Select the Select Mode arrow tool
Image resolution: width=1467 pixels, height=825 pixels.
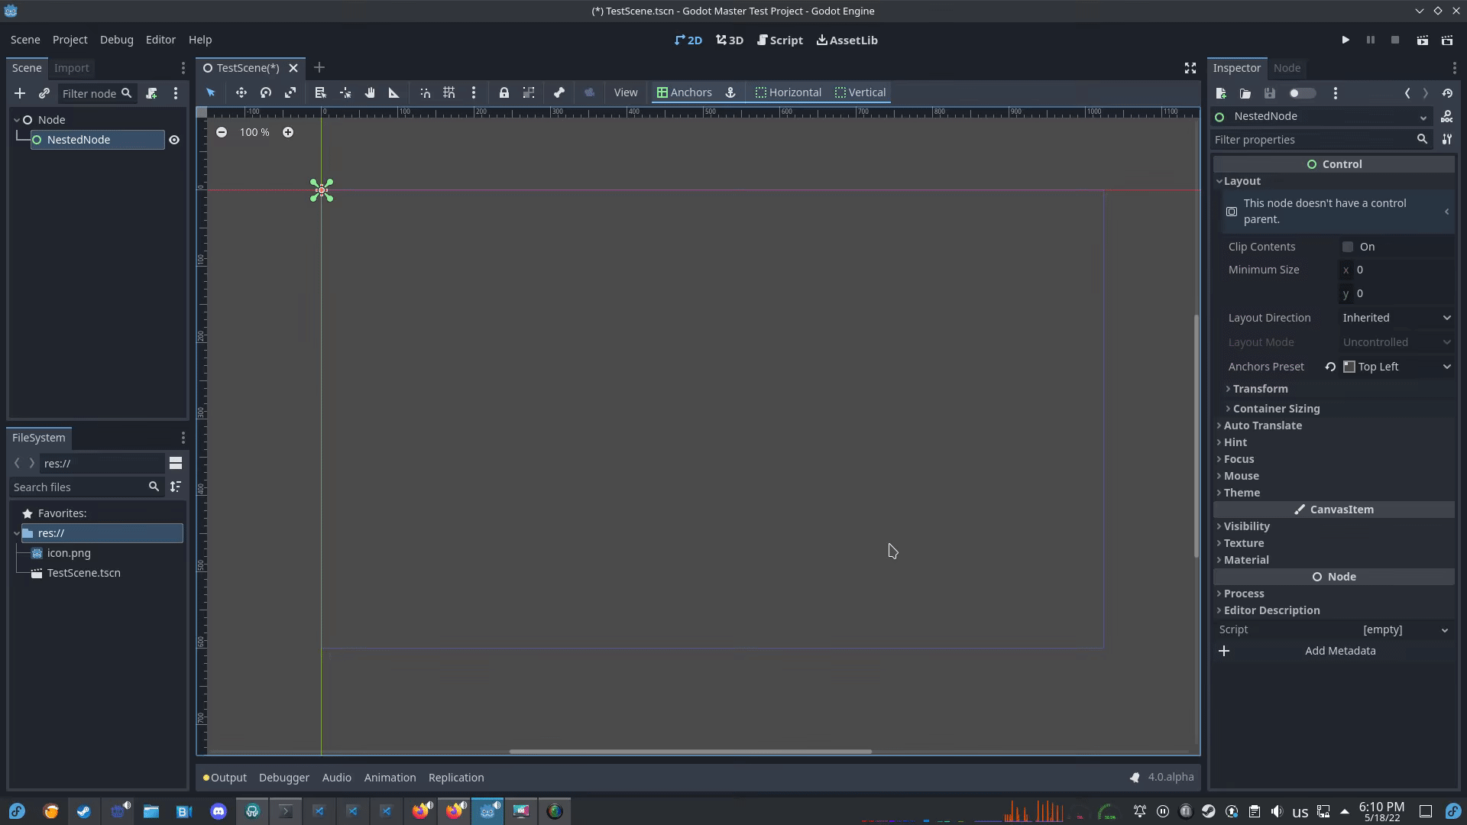(x=211, y=92)
